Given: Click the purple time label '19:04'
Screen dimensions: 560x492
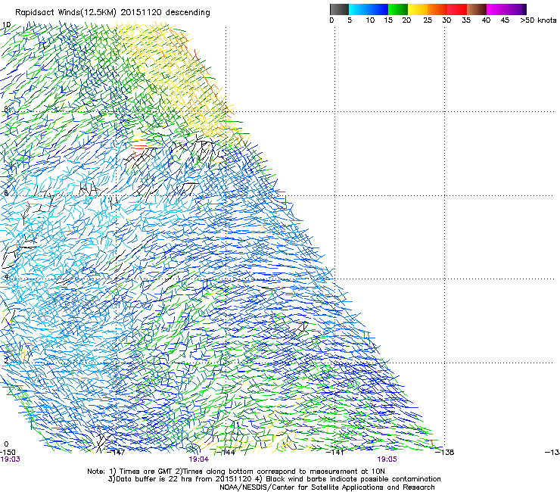Looking at the screenshot, I should [x=199, y=459].
